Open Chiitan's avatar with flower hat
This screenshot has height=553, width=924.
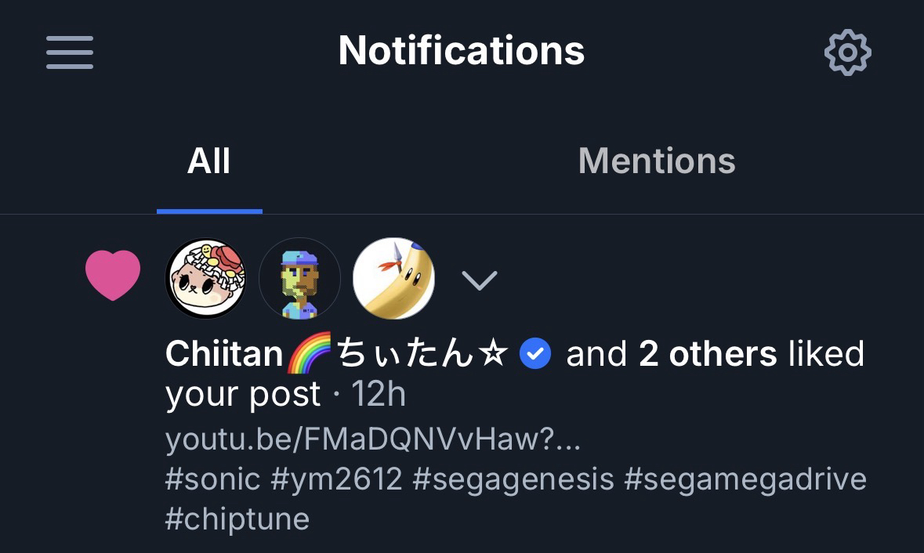tap(206, 279)
